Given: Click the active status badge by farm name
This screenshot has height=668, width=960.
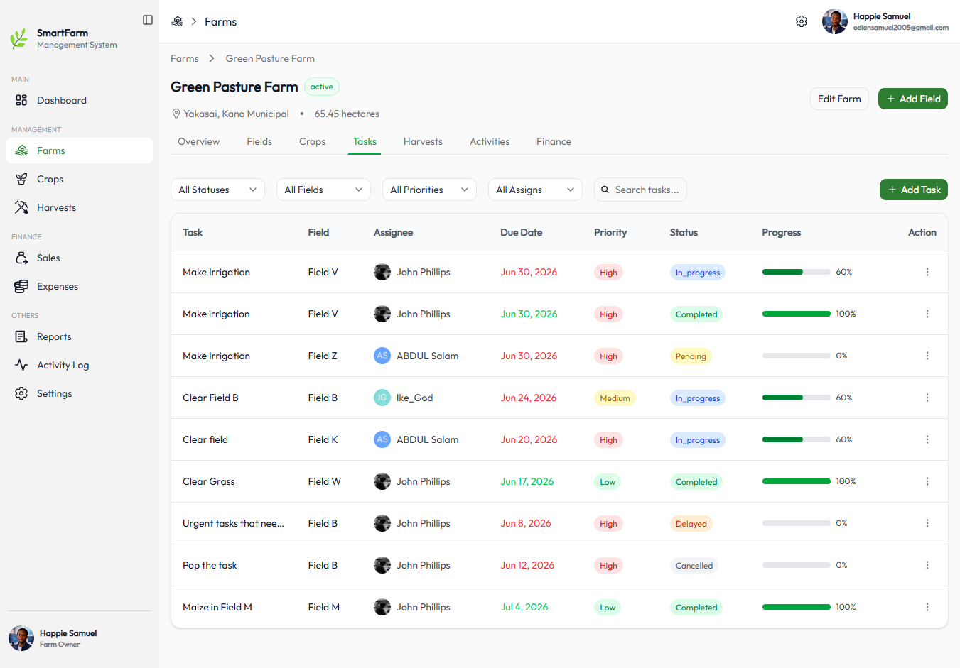Looking at the screenshot, I should [322, 87].
